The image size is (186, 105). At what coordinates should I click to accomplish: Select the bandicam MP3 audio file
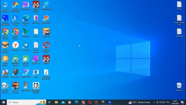tap(46, 74)
